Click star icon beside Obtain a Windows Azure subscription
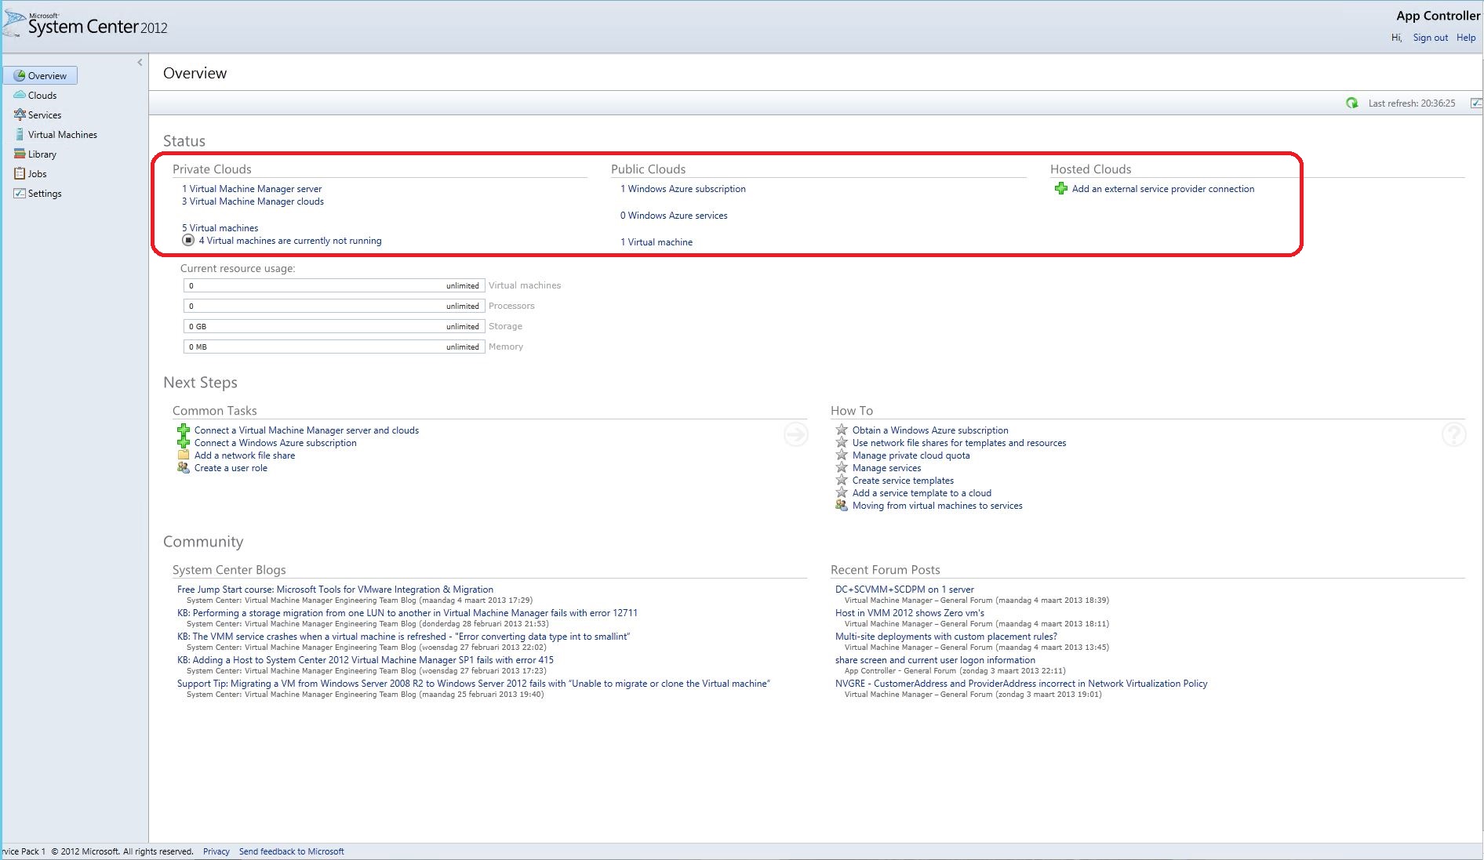Viewport: 1484px width, 860px height. 842,430
